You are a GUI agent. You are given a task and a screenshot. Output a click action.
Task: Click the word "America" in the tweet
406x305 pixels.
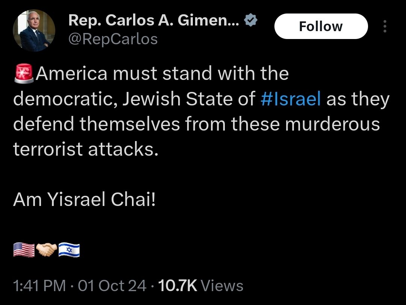coord(71,73)
